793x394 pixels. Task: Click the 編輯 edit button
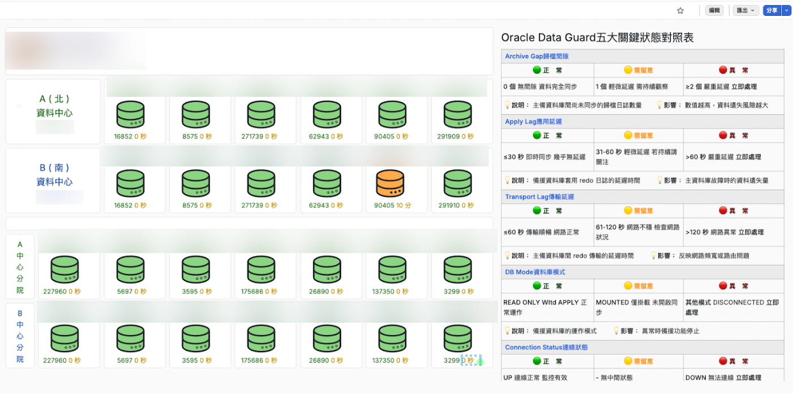714,10
